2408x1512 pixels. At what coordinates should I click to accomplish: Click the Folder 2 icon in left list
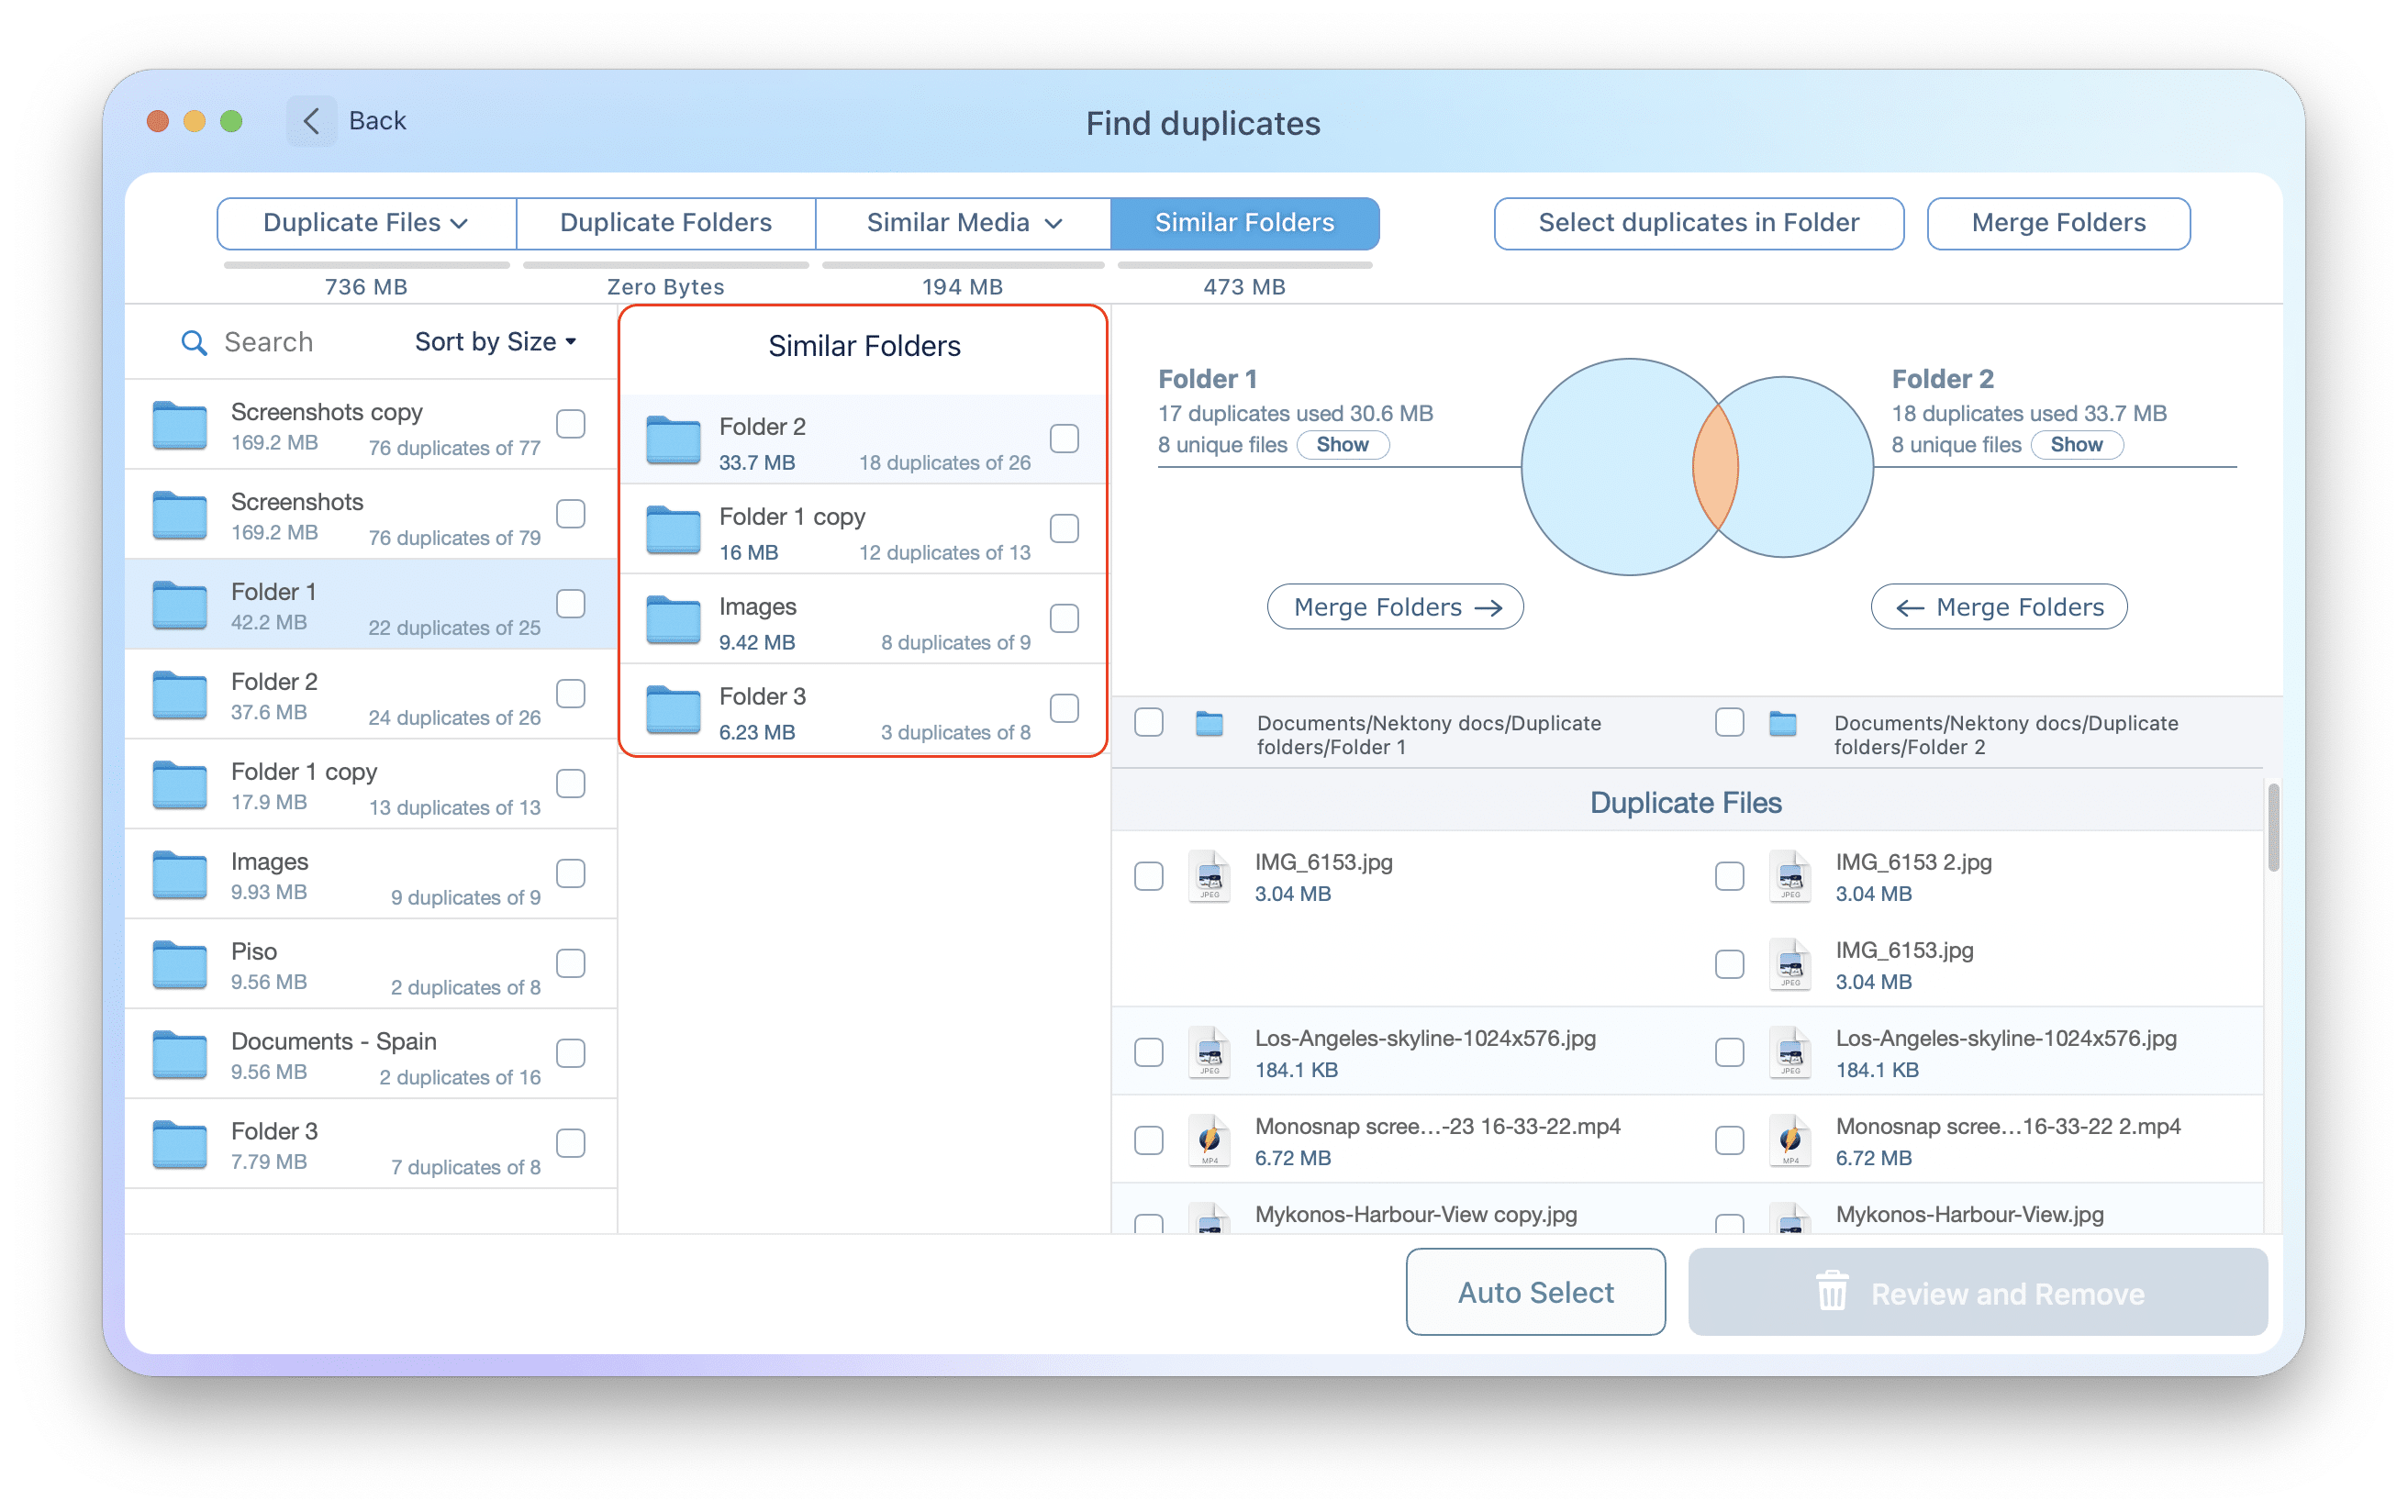coord(180,695)
